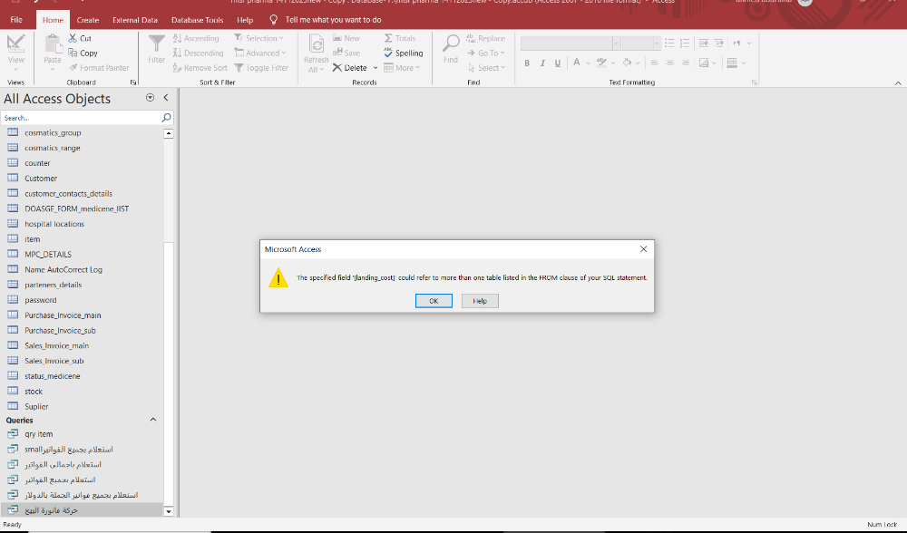Click the Numbering list icon

click(x=684, y=43)
